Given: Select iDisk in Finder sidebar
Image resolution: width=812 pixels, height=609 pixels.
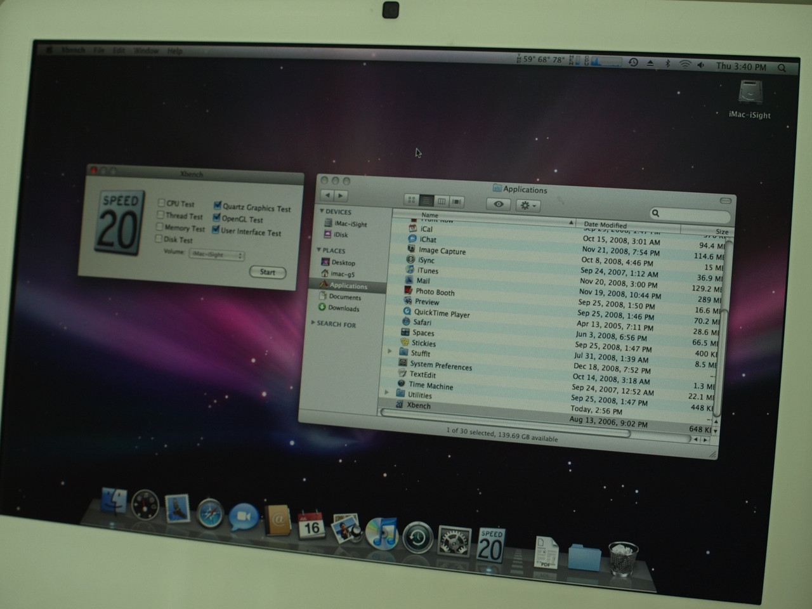Looking at the screenshot, I should click(x=337, y=234).
